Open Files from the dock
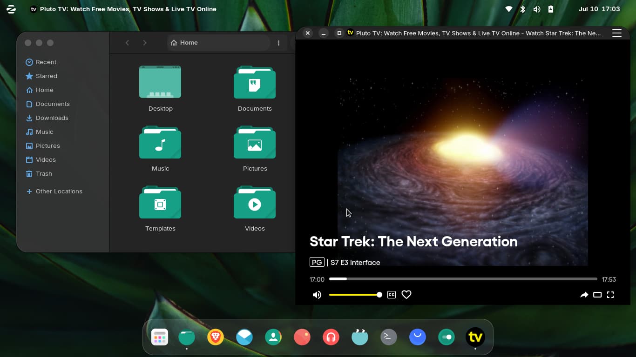 tap(187, 337)
